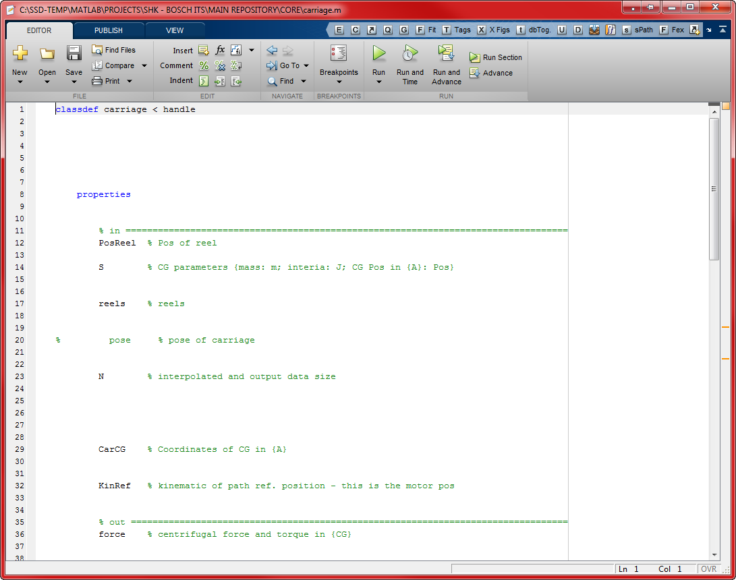Click the Run and Advance icon
The width and height of the screenshot is (736, 580).
click(x=446, y=53)
